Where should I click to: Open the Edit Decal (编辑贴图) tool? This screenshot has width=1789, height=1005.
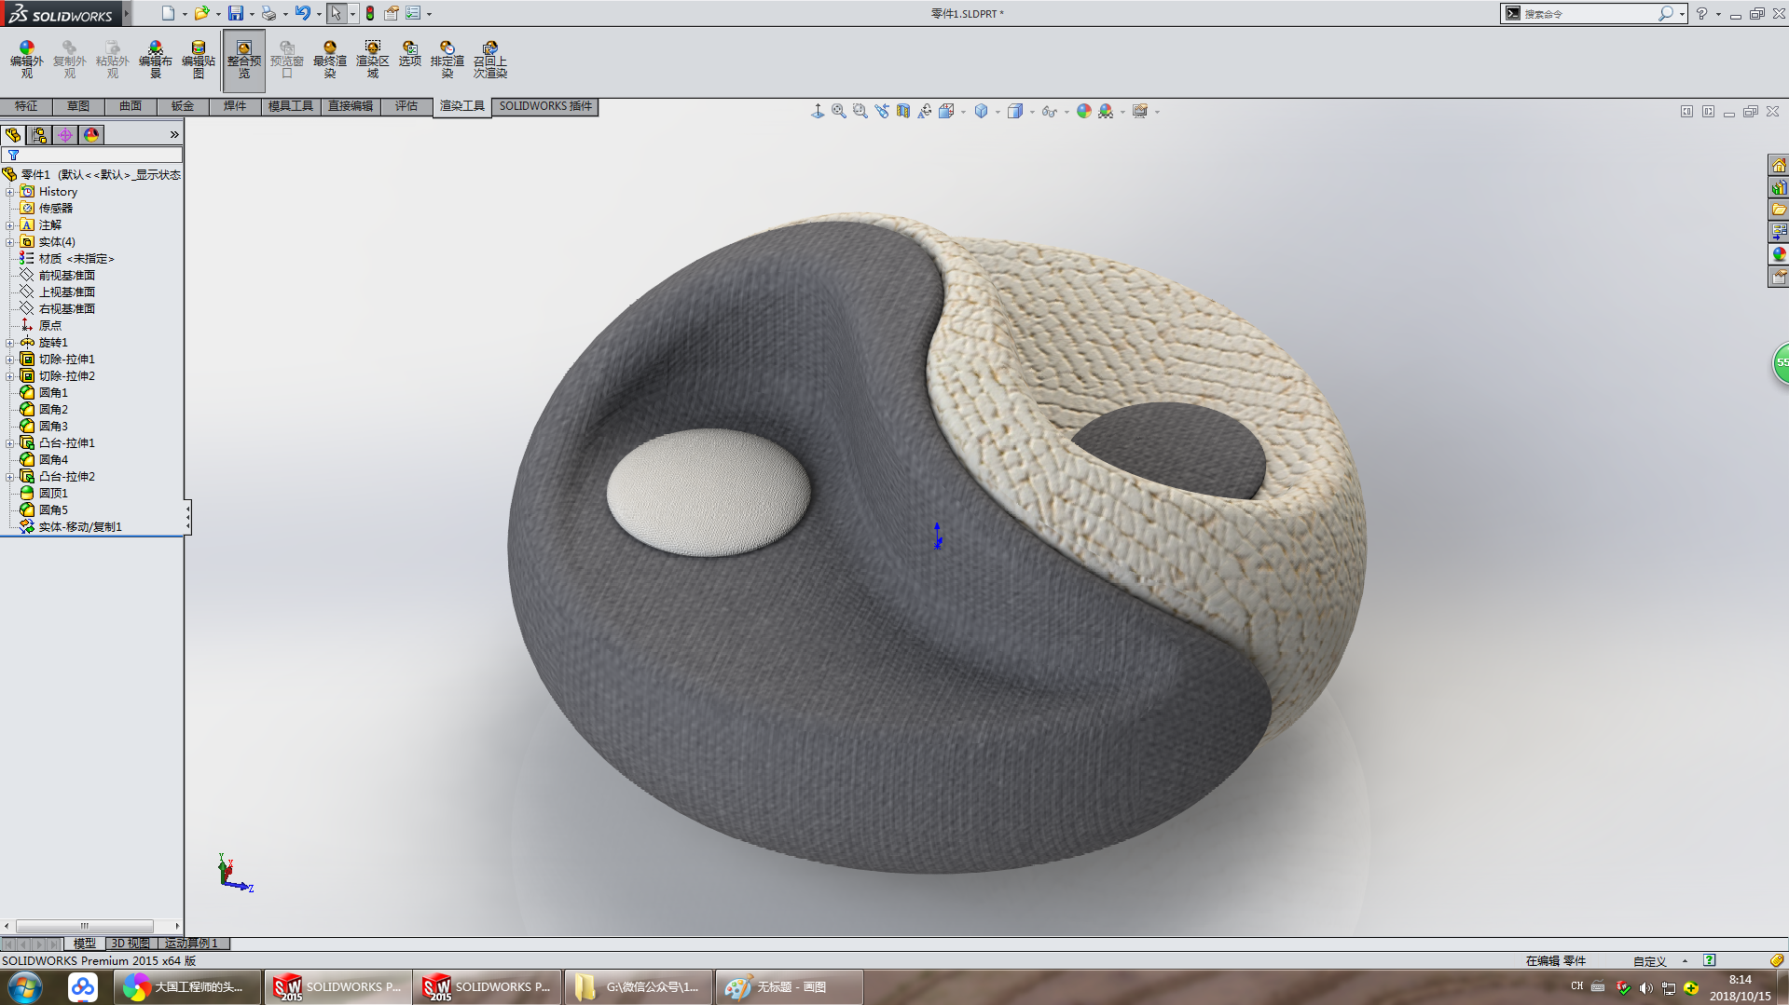(198, 60)
